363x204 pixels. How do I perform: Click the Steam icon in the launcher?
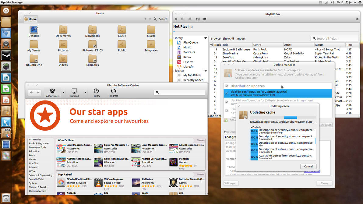6,55
